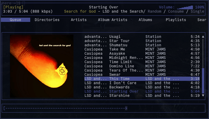Viewport: 209px width, 119px height.
Task: Select the Backwards track row
Action: coord(142,87)
